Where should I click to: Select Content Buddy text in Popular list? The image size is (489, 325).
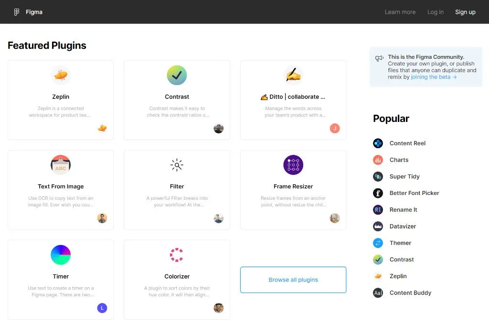point(410,293)
